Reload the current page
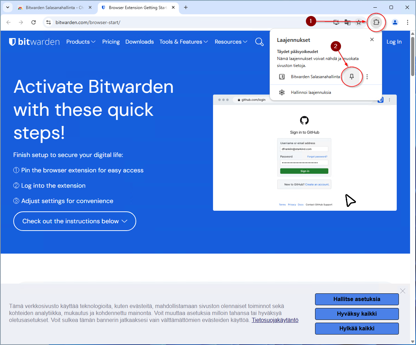416x345 pixels. tap(34, 22)
